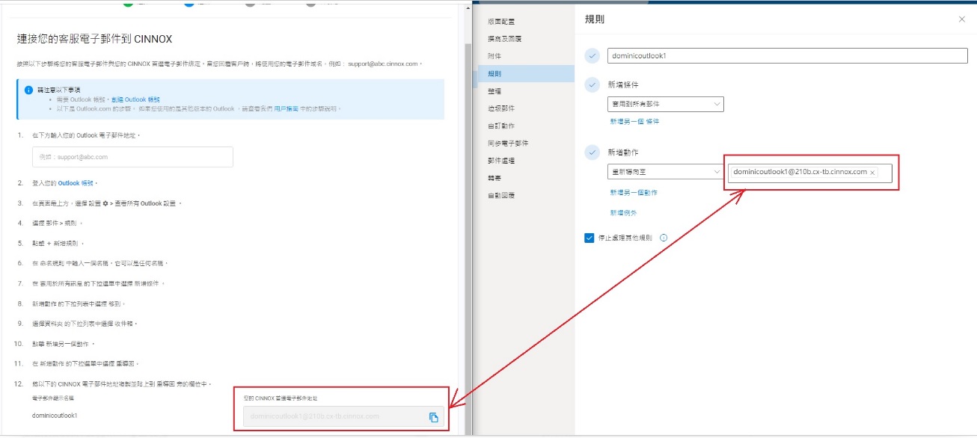Image resolution: width=977 pixels, height=438 pixels.
Task: Open 版面配置 in Outlook settings sidebar
Action: coord(501,22)
